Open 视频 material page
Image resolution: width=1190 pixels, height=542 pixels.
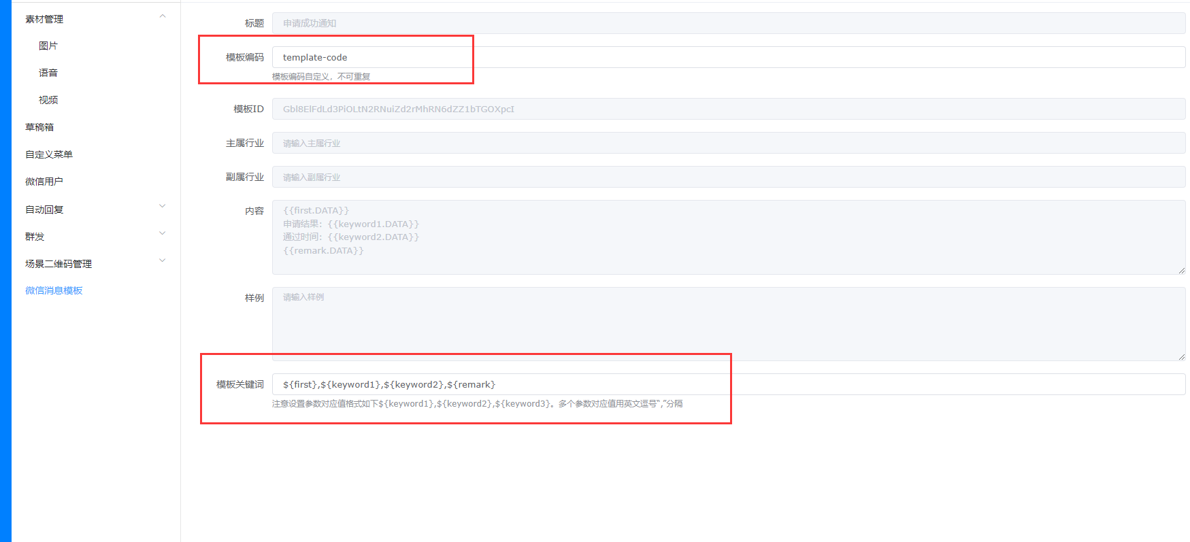pos(48,100)
